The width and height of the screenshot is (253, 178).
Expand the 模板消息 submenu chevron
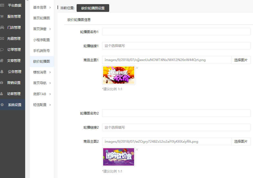coord(50,72)
